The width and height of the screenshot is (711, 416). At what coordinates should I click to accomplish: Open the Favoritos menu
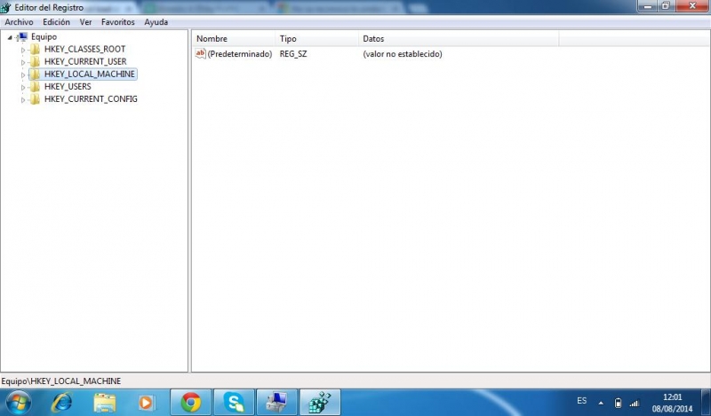tap(118, 21)
